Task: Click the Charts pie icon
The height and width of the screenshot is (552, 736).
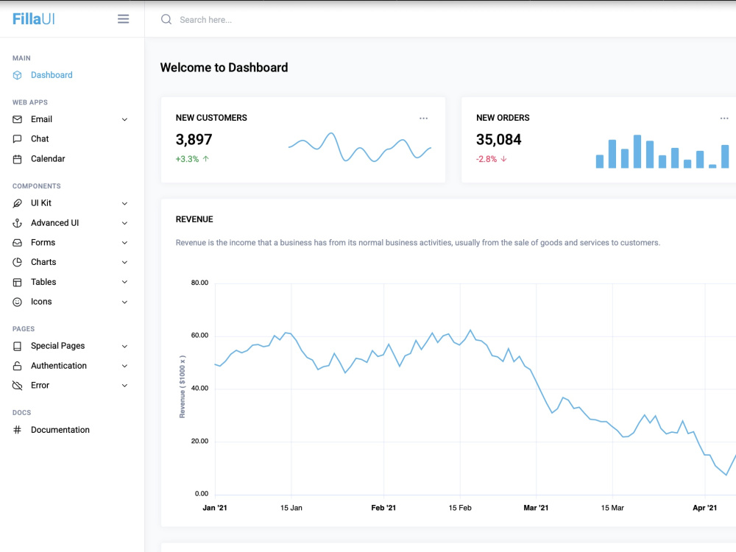Action: click(18, 263)
